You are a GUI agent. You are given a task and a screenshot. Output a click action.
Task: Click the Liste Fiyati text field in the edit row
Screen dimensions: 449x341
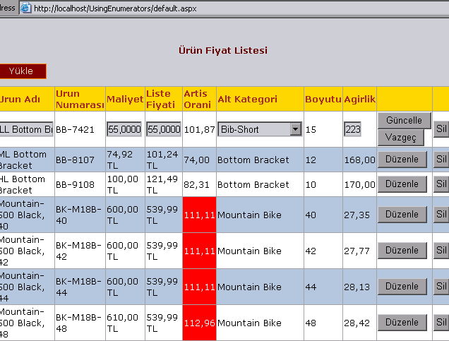(x=163, y=129)
